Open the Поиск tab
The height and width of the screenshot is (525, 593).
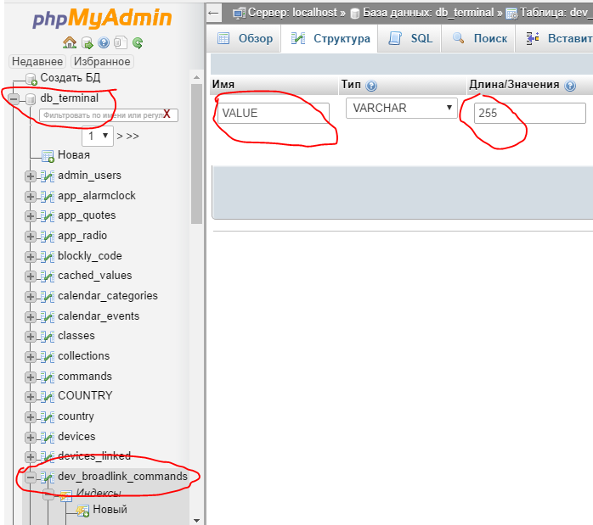tap(479, 38)
